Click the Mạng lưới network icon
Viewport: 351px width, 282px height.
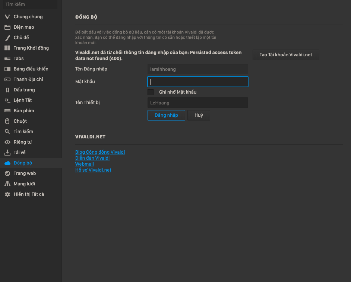click(x=7, y=184)
